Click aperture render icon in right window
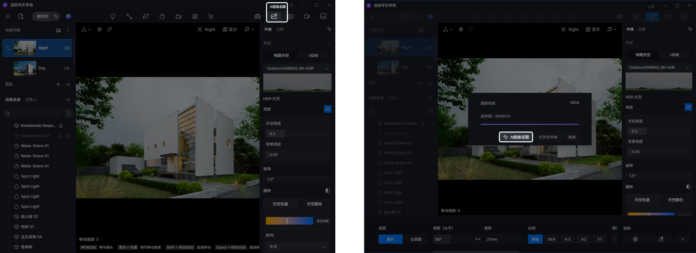The width and height of the screenshot is (696, 253). point(635,239)
